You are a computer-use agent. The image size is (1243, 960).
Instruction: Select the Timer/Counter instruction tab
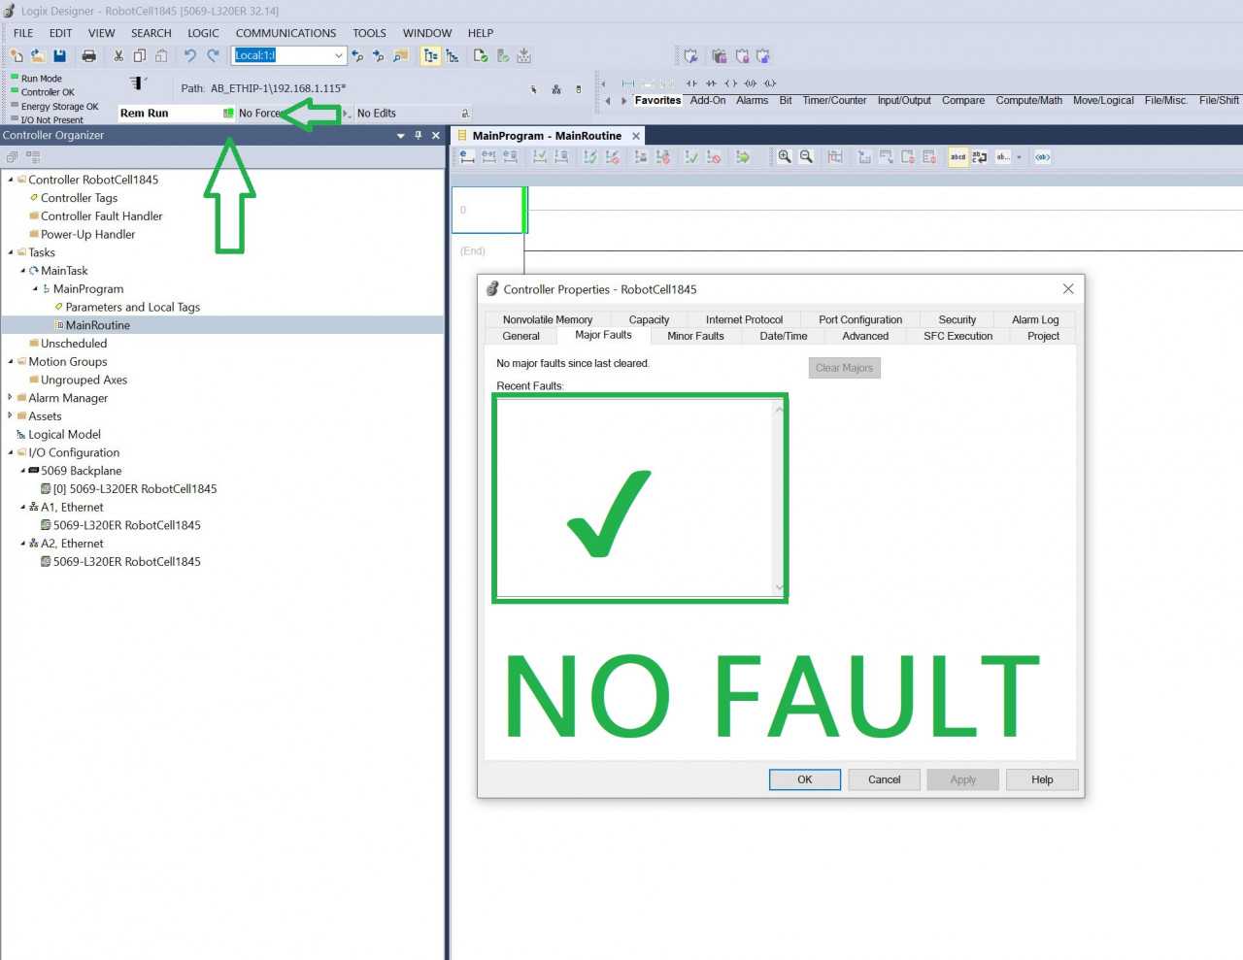pyautogui.click(x=834, y=100)
